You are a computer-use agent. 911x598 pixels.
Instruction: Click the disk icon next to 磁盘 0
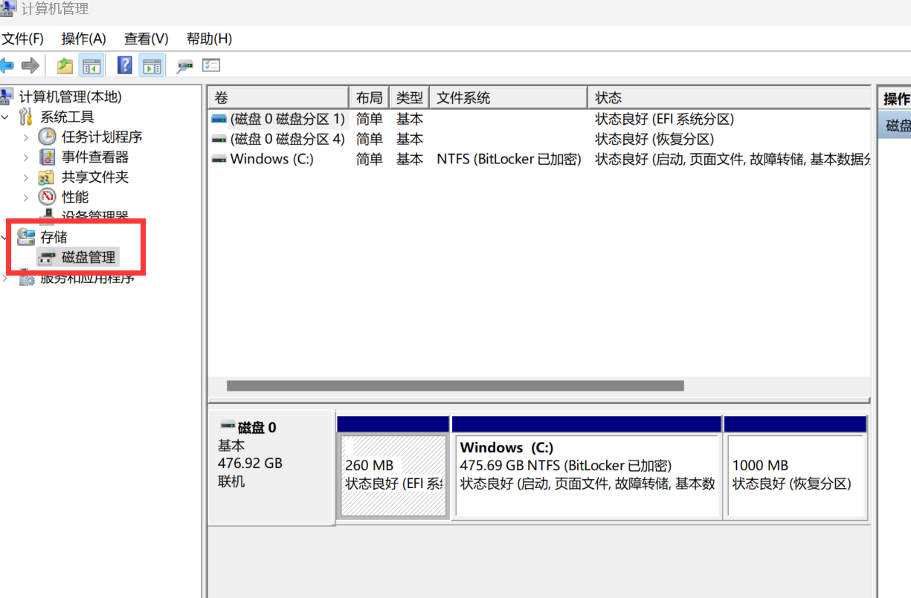pos(228,426)
